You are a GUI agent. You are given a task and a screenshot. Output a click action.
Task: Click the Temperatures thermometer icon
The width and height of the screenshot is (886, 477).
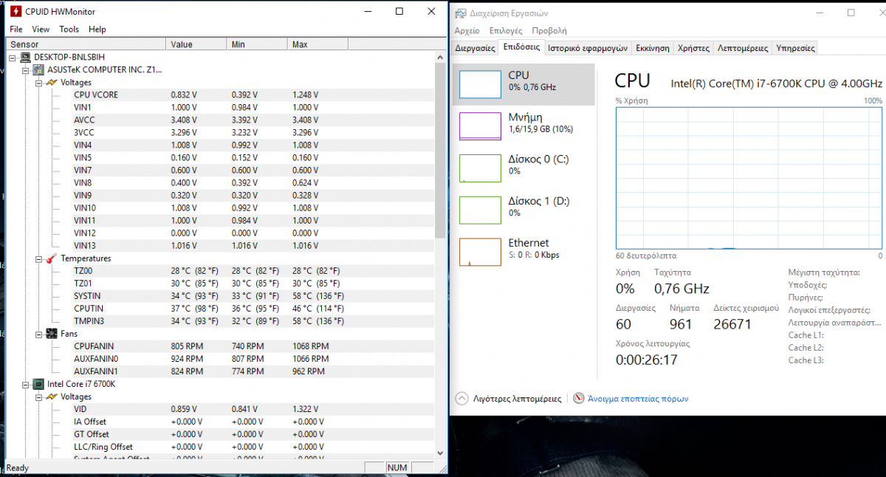[x=52, y=258]
